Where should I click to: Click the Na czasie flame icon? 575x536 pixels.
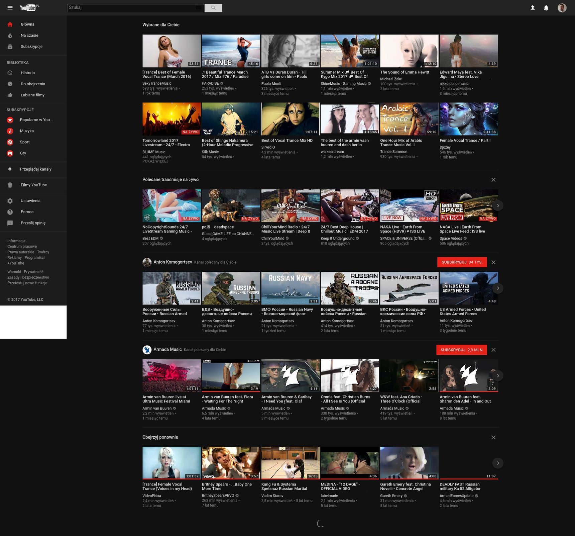pyautogui.click(x=10, y=35)
